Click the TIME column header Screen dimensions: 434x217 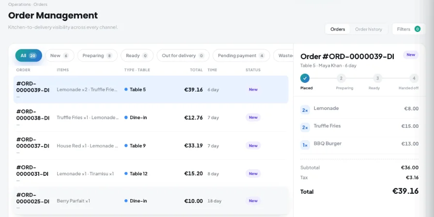coord(212,70)
